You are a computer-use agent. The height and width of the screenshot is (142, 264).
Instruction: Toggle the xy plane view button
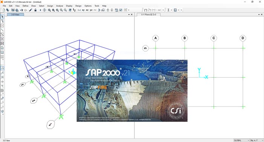(x=83, y=10)
